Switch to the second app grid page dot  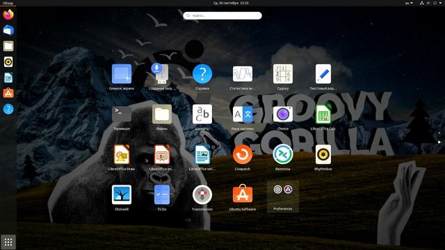tap(439, 142)
